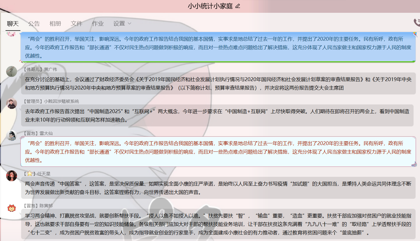This screenshot has width=420, height=241.
Task: Click 任天星's avatar picture
Action: click(x=12, y=176)
